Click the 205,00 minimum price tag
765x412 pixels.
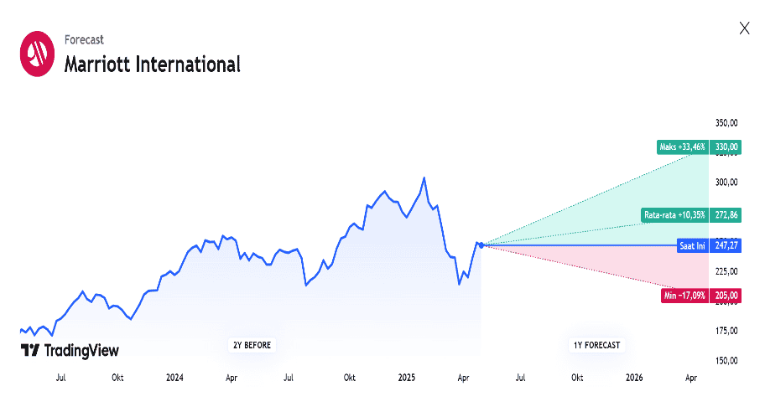click(726, 296)
